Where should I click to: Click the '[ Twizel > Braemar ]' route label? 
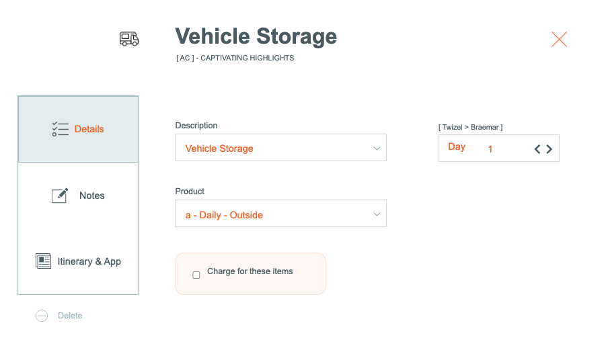point(471,127)
